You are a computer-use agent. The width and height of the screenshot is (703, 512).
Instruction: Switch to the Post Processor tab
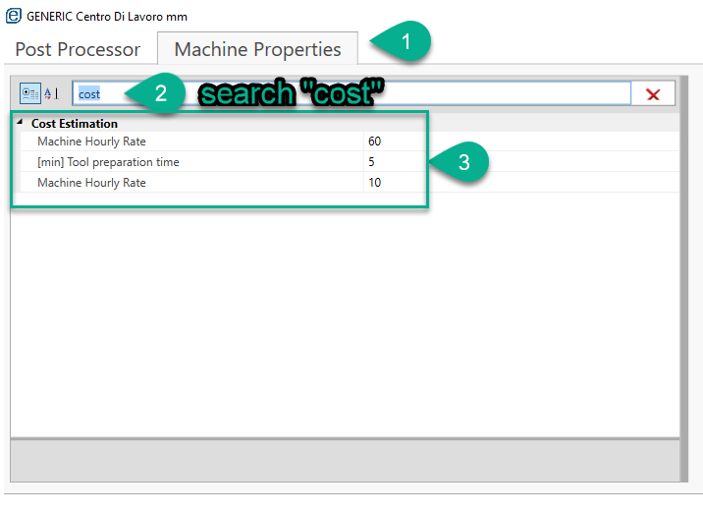78,49
